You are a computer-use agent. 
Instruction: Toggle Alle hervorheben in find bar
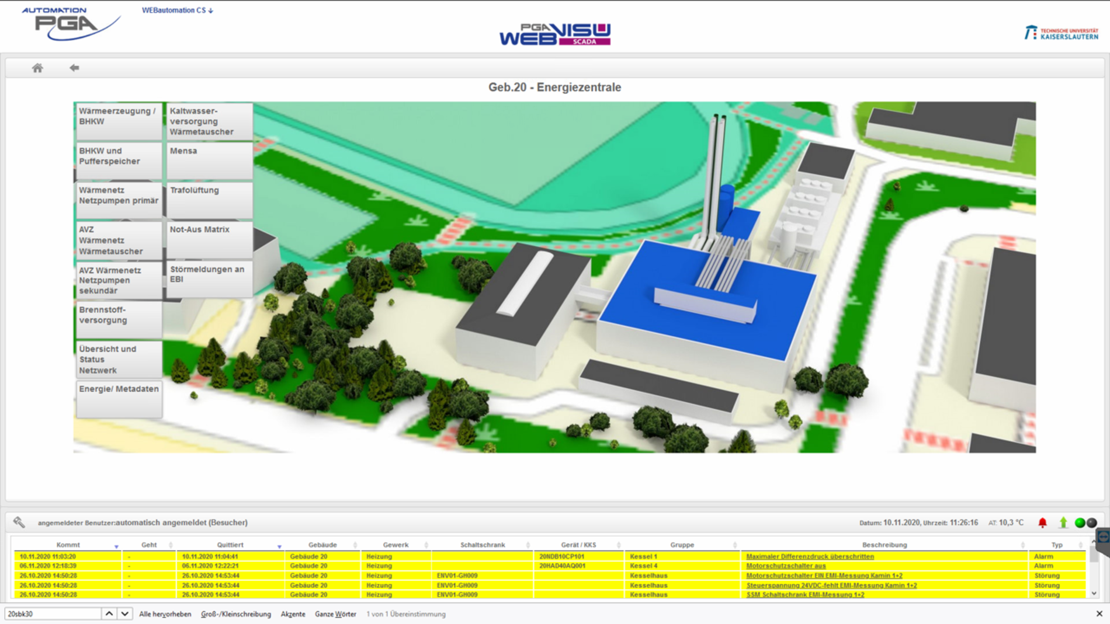pyautogui.click(x=165, y=614)
